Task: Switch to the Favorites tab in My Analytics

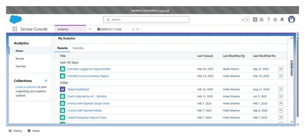Action: [78, 48]
